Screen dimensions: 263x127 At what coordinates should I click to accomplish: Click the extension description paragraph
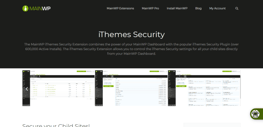click(131, 49)
